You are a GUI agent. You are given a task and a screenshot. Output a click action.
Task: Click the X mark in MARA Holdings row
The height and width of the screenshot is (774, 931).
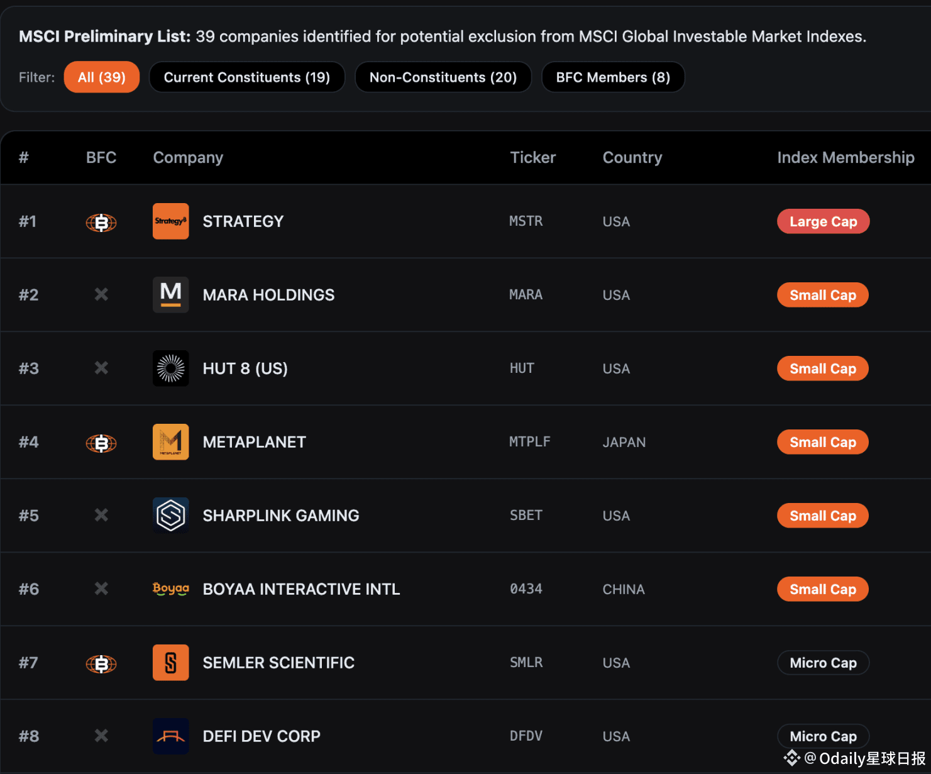pyautogui.click(x=101, y=294)
